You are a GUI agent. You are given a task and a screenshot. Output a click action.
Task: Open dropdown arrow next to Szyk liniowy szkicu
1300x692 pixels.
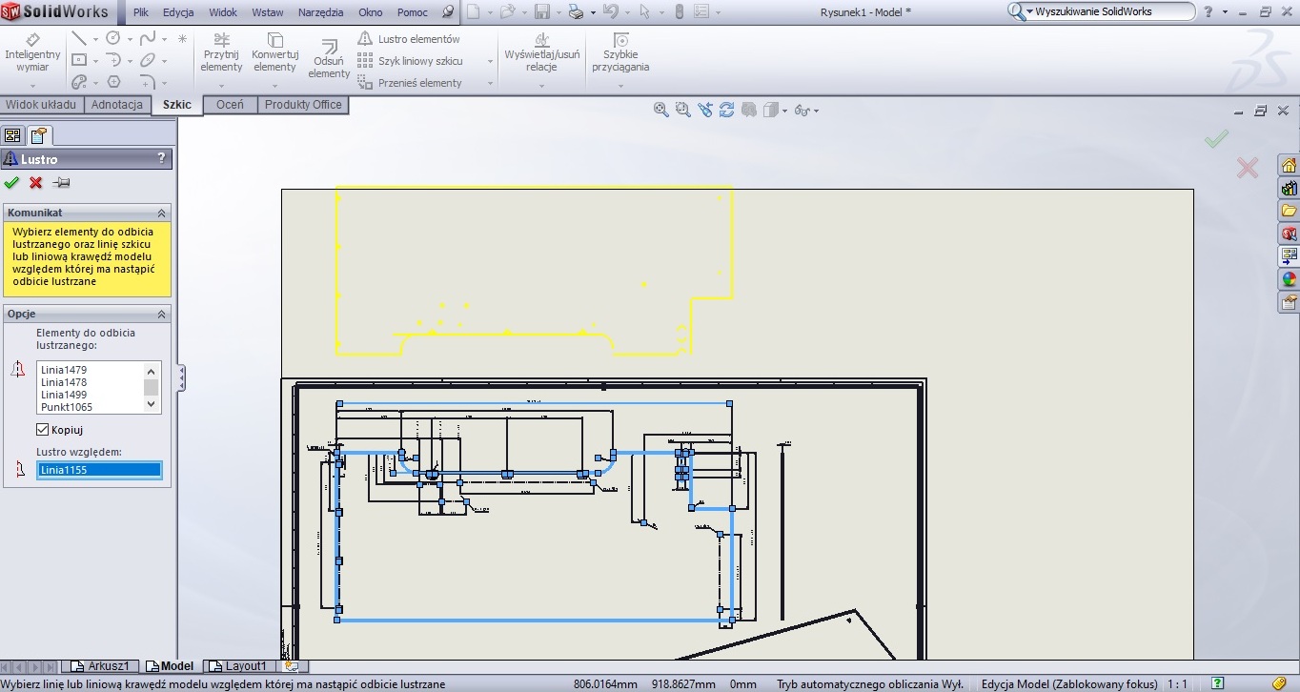(x=490, y=61)
